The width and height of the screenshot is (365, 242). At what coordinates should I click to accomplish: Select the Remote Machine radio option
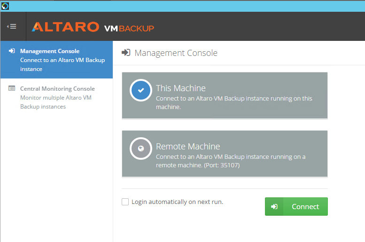coord(141,148)
